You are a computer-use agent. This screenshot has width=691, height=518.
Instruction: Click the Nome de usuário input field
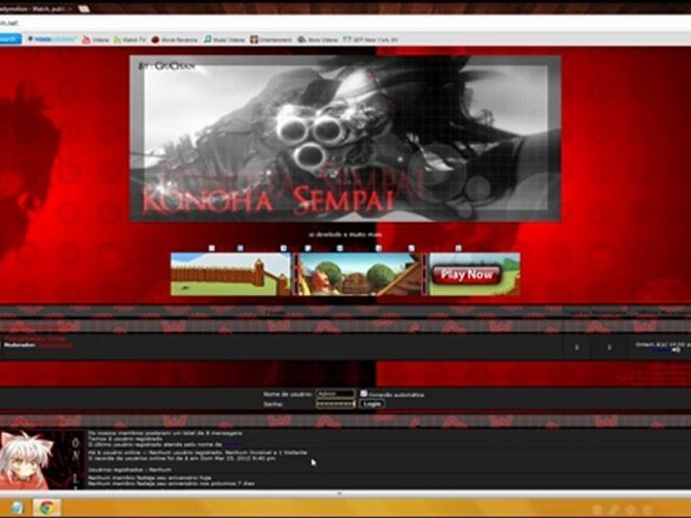coord(336,394)
